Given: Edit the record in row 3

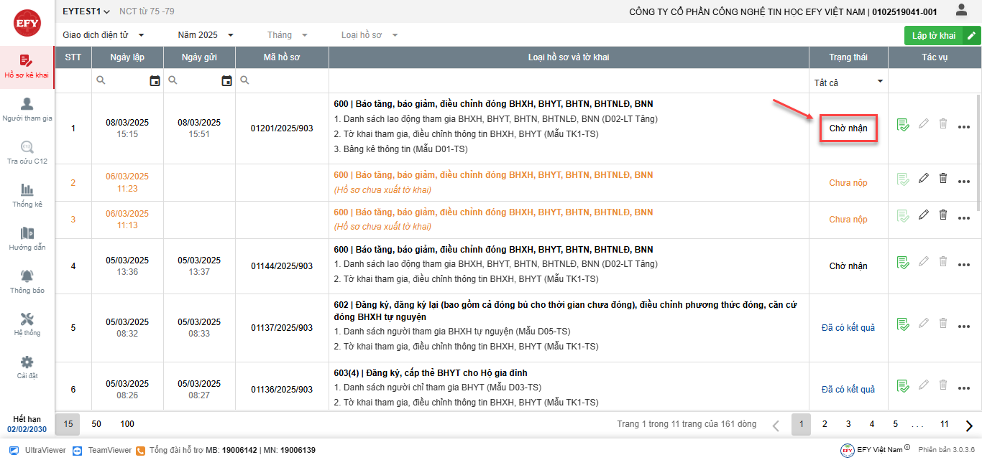Looking at the screenshot, I should coord(924,215).
